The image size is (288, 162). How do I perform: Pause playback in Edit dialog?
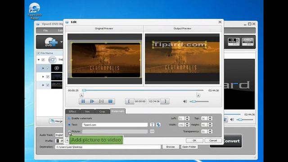(83, 101)
